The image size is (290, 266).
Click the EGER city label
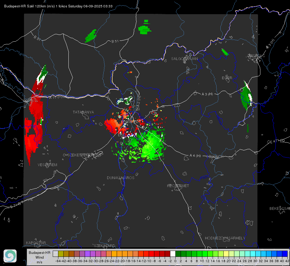tap(227, 78)
